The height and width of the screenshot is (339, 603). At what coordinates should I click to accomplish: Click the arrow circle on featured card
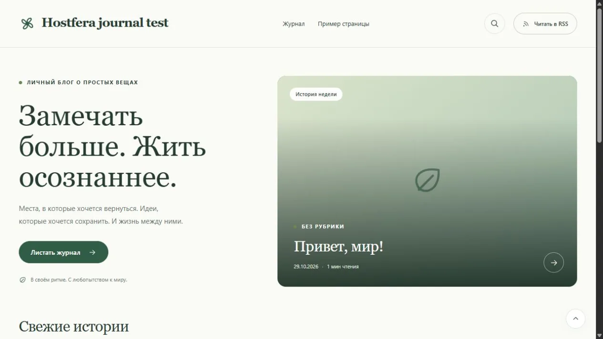[553, 262]
